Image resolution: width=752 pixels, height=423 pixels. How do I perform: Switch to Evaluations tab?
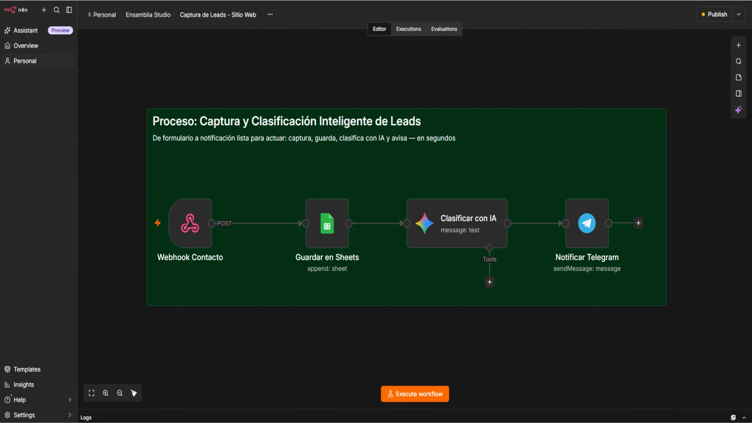click(444, 29)
